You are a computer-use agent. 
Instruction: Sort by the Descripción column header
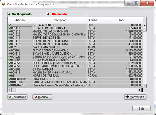point(59,20)
